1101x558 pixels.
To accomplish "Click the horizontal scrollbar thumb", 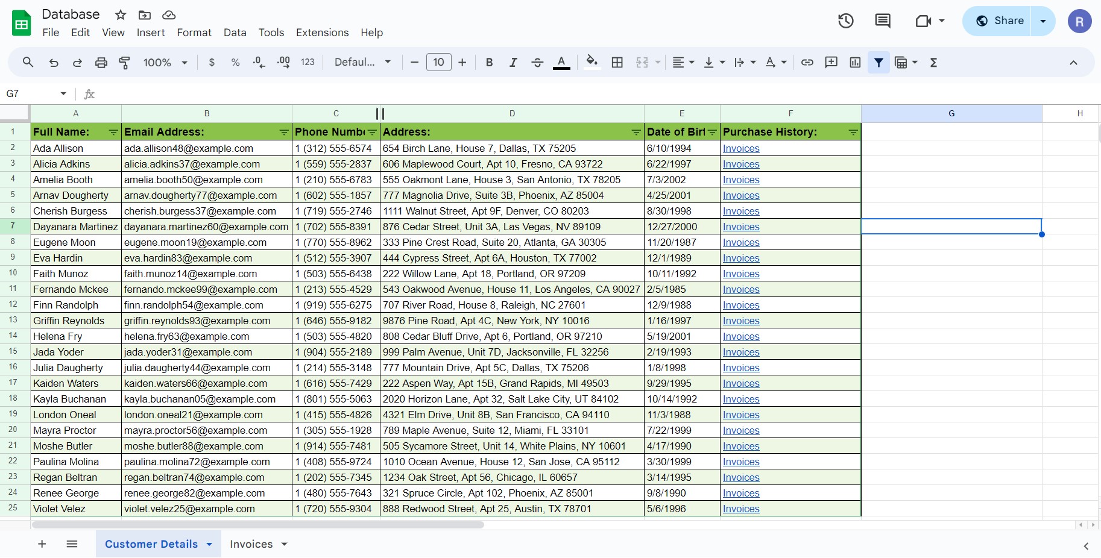I will pyautogui.click(x=258, y=525).
